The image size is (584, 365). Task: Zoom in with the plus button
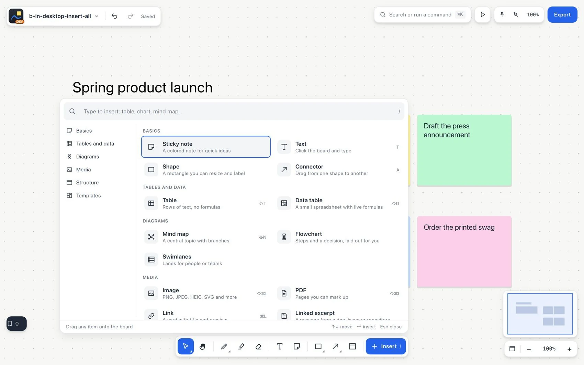569,349
